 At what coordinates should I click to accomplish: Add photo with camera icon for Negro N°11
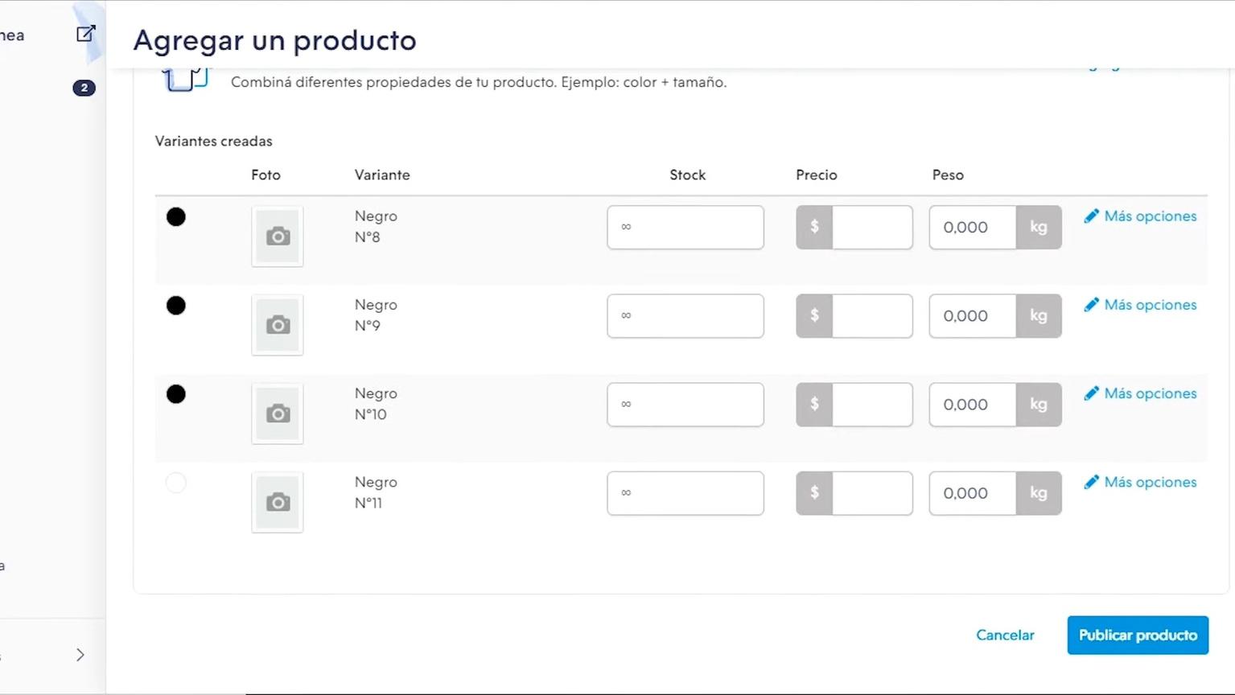tap(278, 502)
